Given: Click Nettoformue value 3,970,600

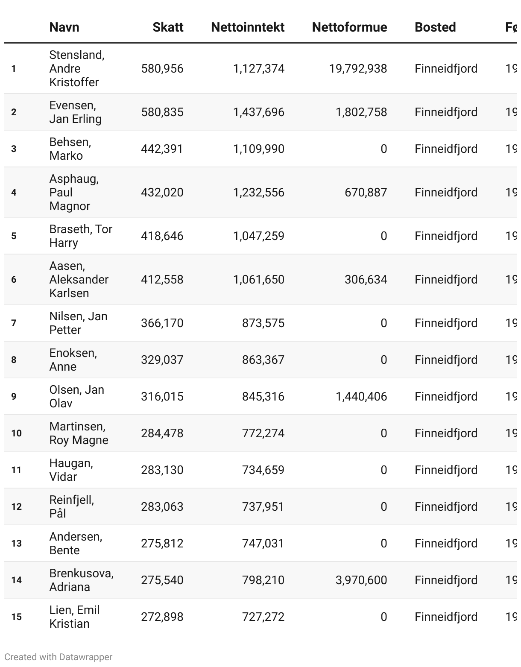Looking at the screenshot, I should click(361, 580).
